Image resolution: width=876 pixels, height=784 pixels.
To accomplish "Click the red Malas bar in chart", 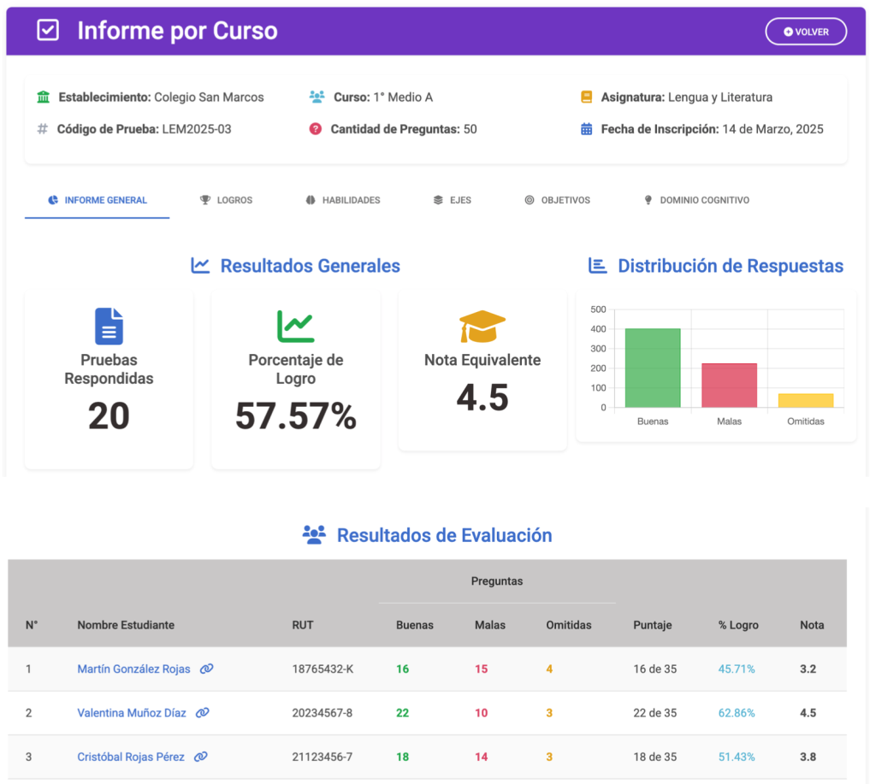I will (x=729, y=386).
